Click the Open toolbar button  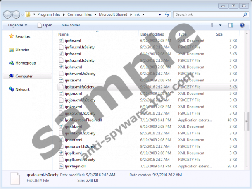click(45, 25)
